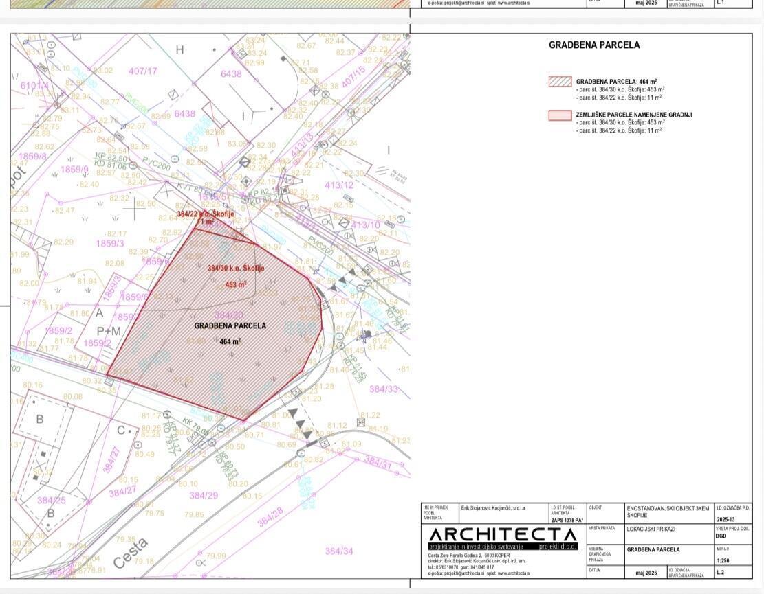Click the 464 m² label inside the parcel
Screen dimensions: 764x594
tap(230, 341)
